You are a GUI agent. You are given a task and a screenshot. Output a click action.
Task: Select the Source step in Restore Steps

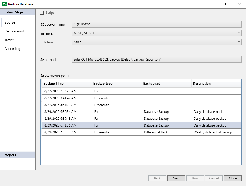pyautogui.click(x=10, y=22)
